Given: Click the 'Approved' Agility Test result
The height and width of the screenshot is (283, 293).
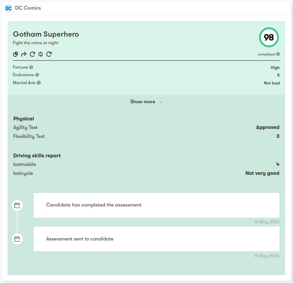Looking at the screenshot, I should pos(268,127).
